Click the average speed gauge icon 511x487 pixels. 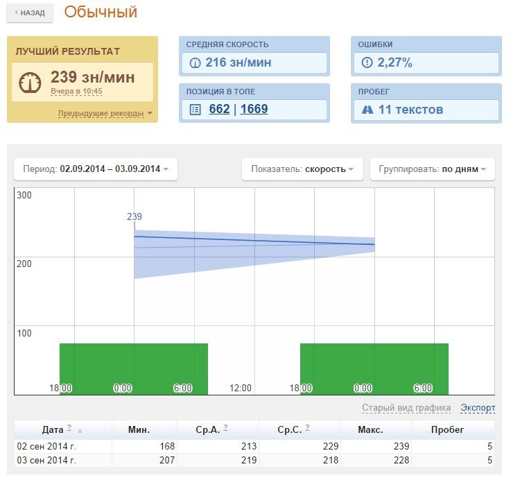point(195,63)
